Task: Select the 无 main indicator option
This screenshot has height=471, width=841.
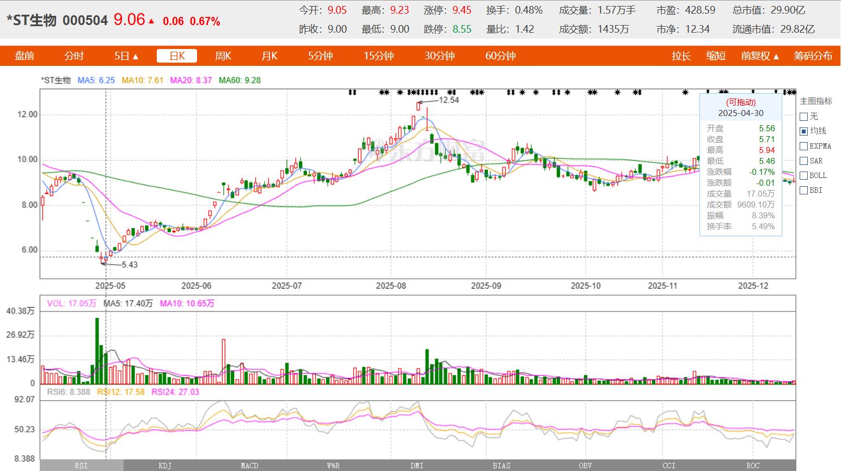Action: point(803,117)
